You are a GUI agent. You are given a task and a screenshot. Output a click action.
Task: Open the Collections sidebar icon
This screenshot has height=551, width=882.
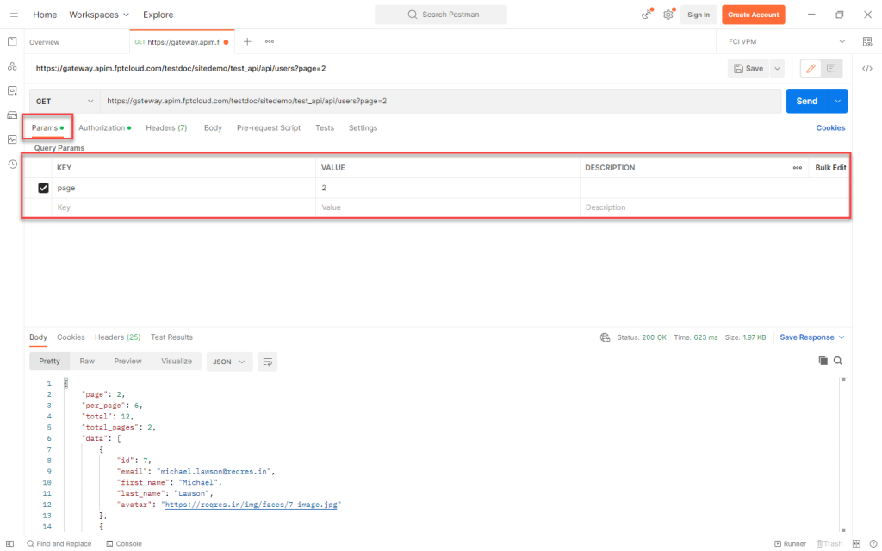pyautogui.click(x=11, y=43)
